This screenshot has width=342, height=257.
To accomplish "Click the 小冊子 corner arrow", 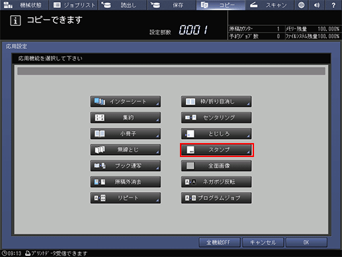I will point(157,136).
